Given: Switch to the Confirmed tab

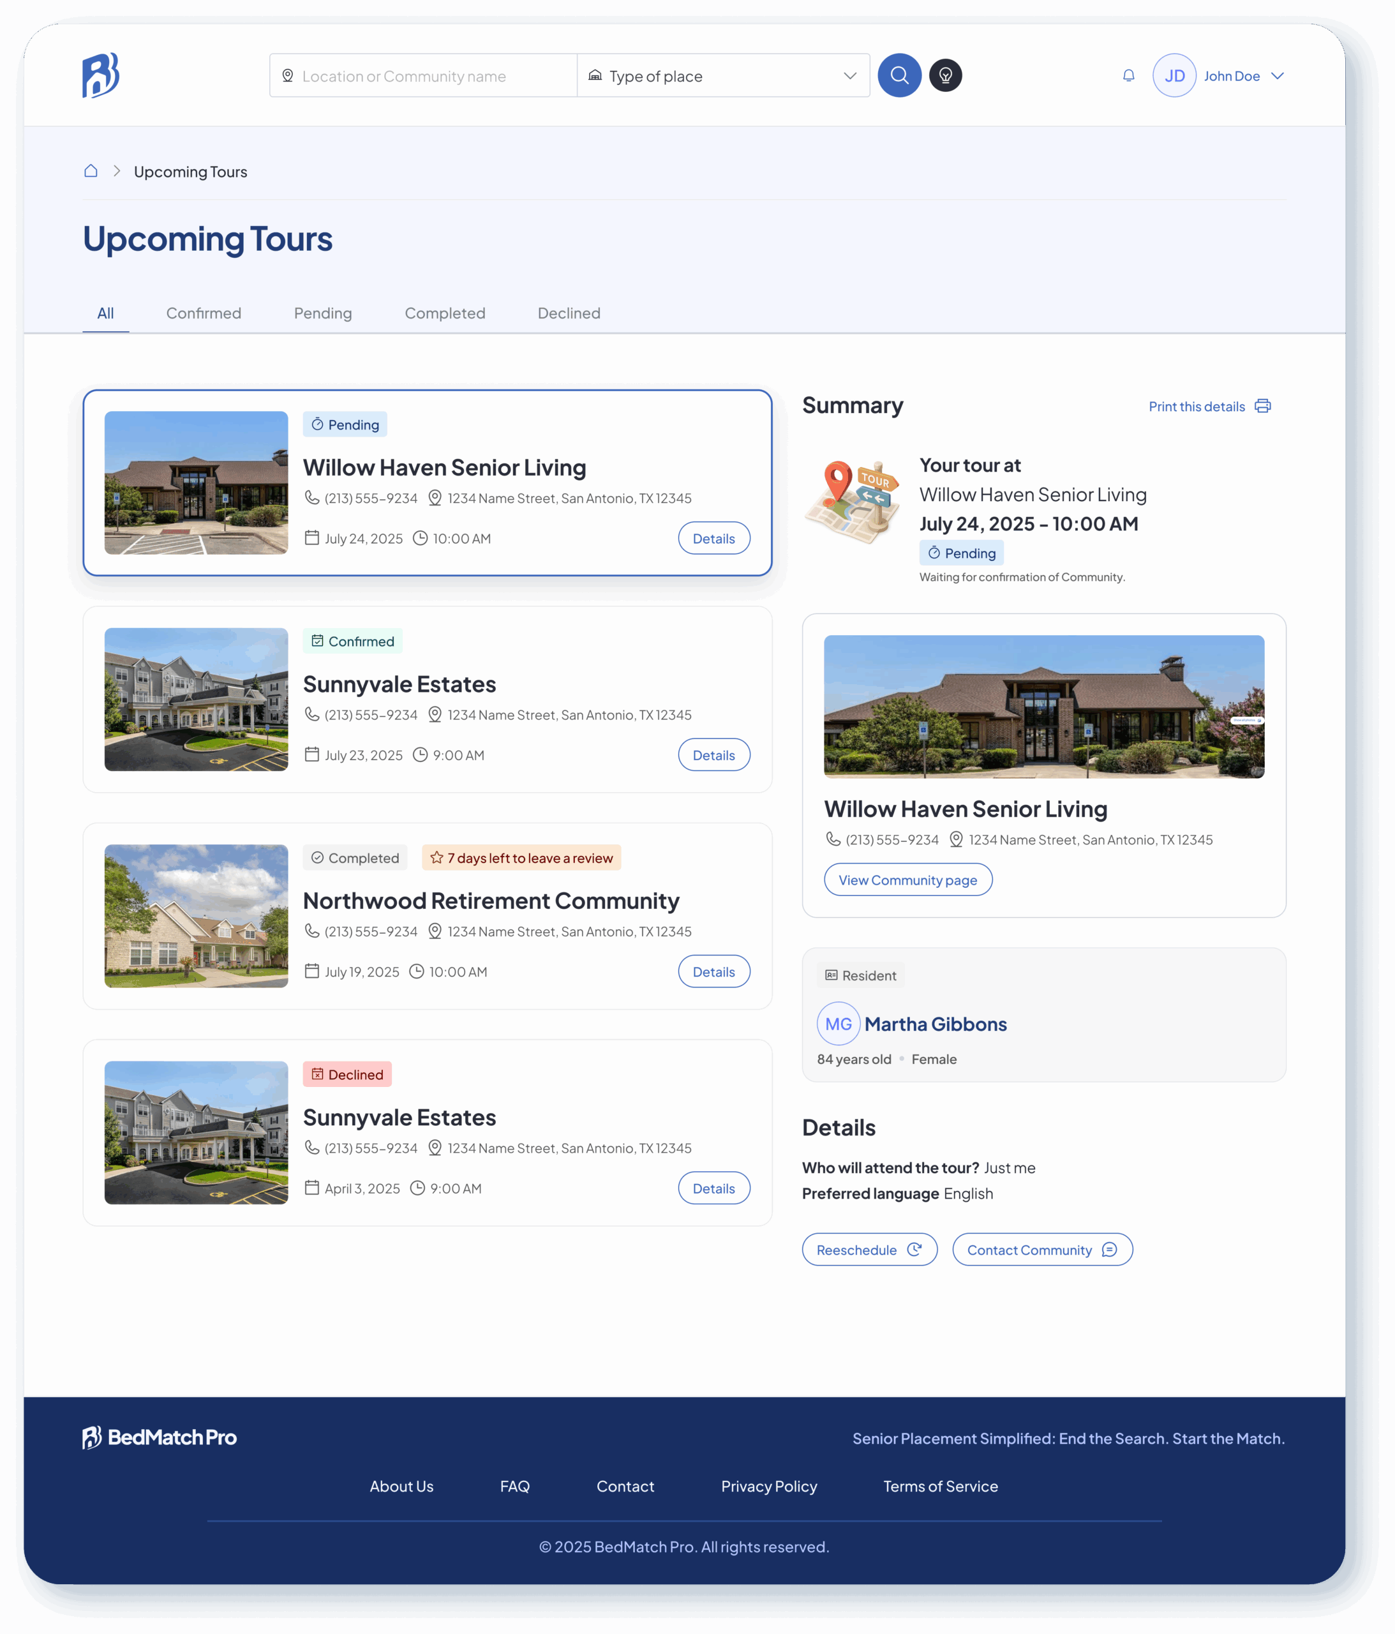Looking at the screenshot, I should click(x=204, y=313).
